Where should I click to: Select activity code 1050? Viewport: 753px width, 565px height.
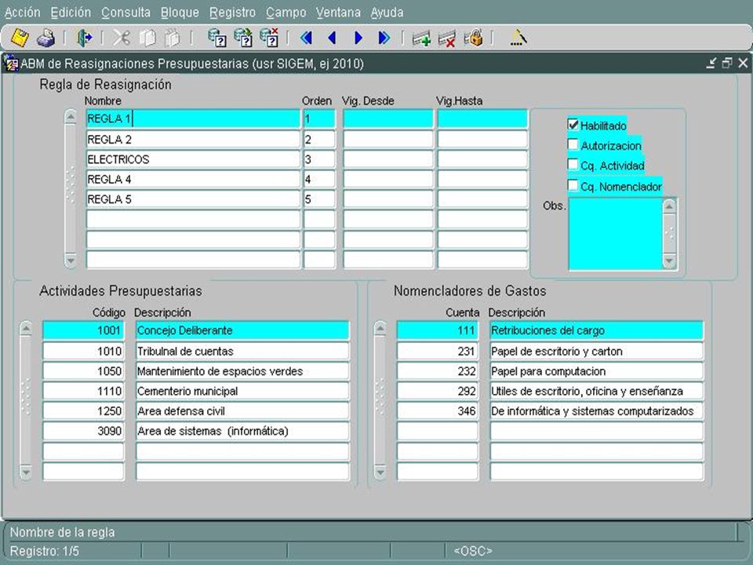pyautogui.click(x=84, y=371)
